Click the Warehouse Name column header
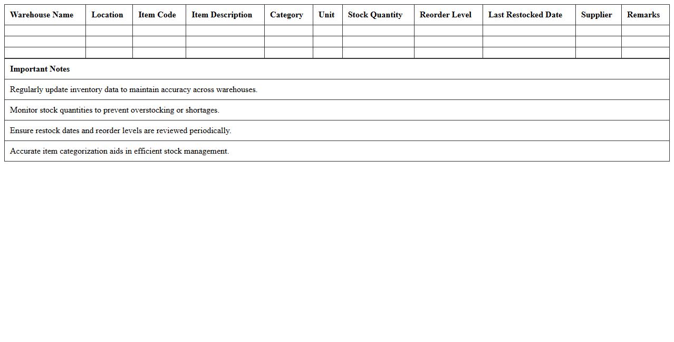 point(41,15)
